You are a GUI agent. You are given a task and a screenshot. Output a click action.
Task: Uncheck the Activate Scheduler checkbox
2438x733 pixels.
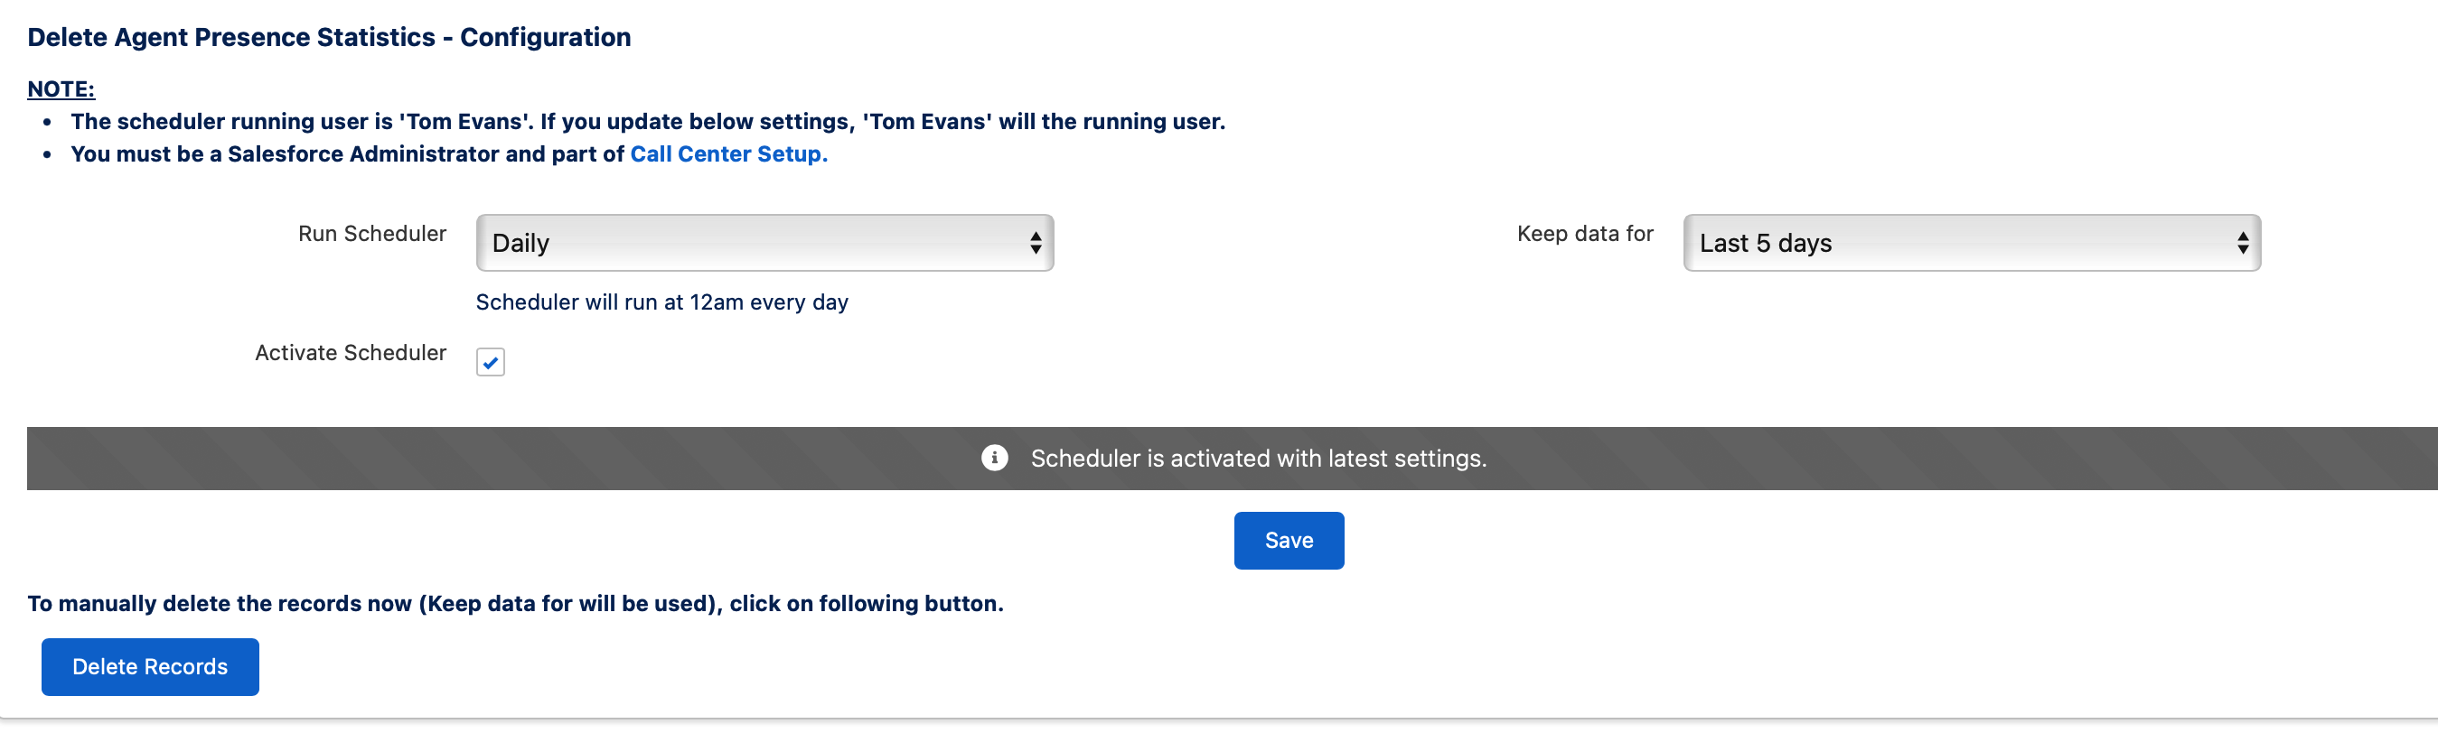[x=491, y=362]
